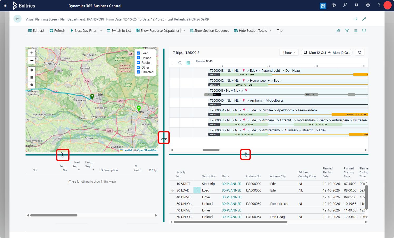Open the Trip menu

point(280,30)
